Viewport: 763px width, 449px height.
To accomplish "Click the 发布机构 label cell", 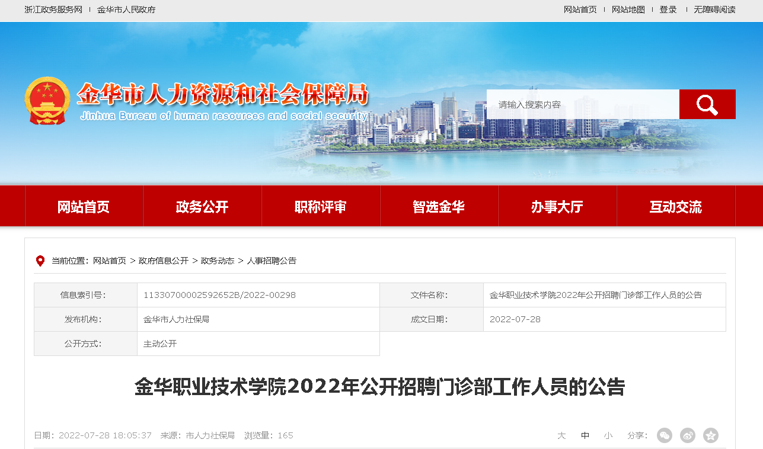I will click(85, 319).
